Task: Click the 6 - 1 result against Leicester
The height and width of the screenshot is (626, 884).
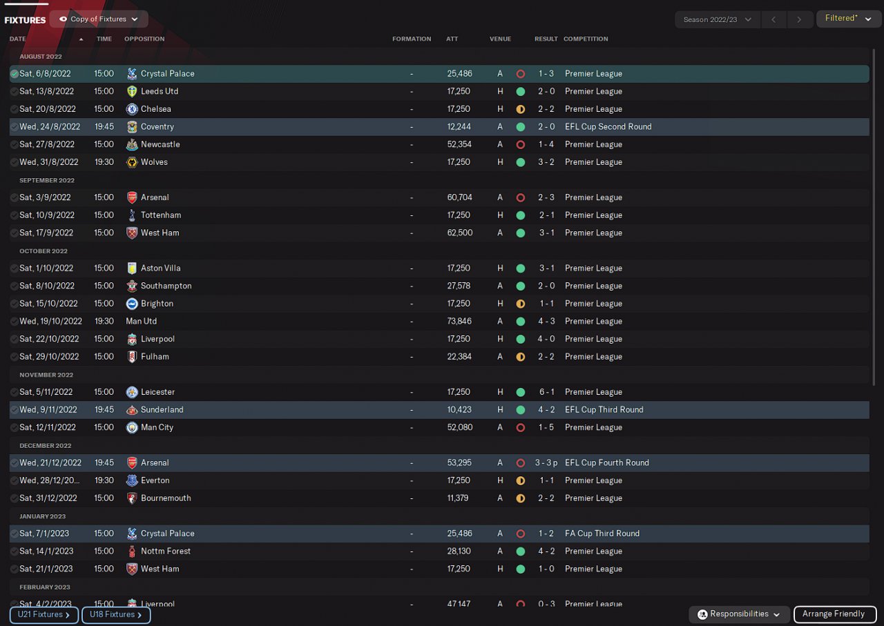Action: tap(546, 392)
